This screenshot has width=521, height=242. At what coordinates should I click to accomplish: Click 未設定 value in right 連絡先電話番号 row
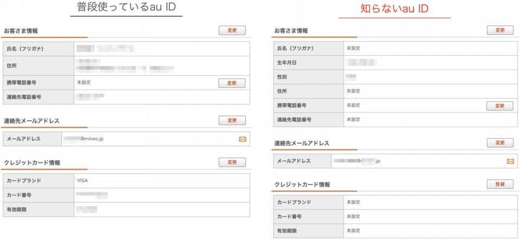(x=353, y=119)
